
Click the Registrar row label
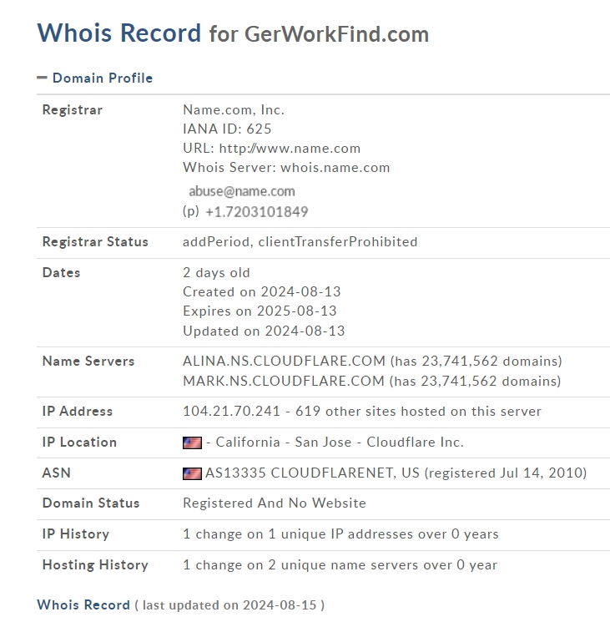point(73,109)
